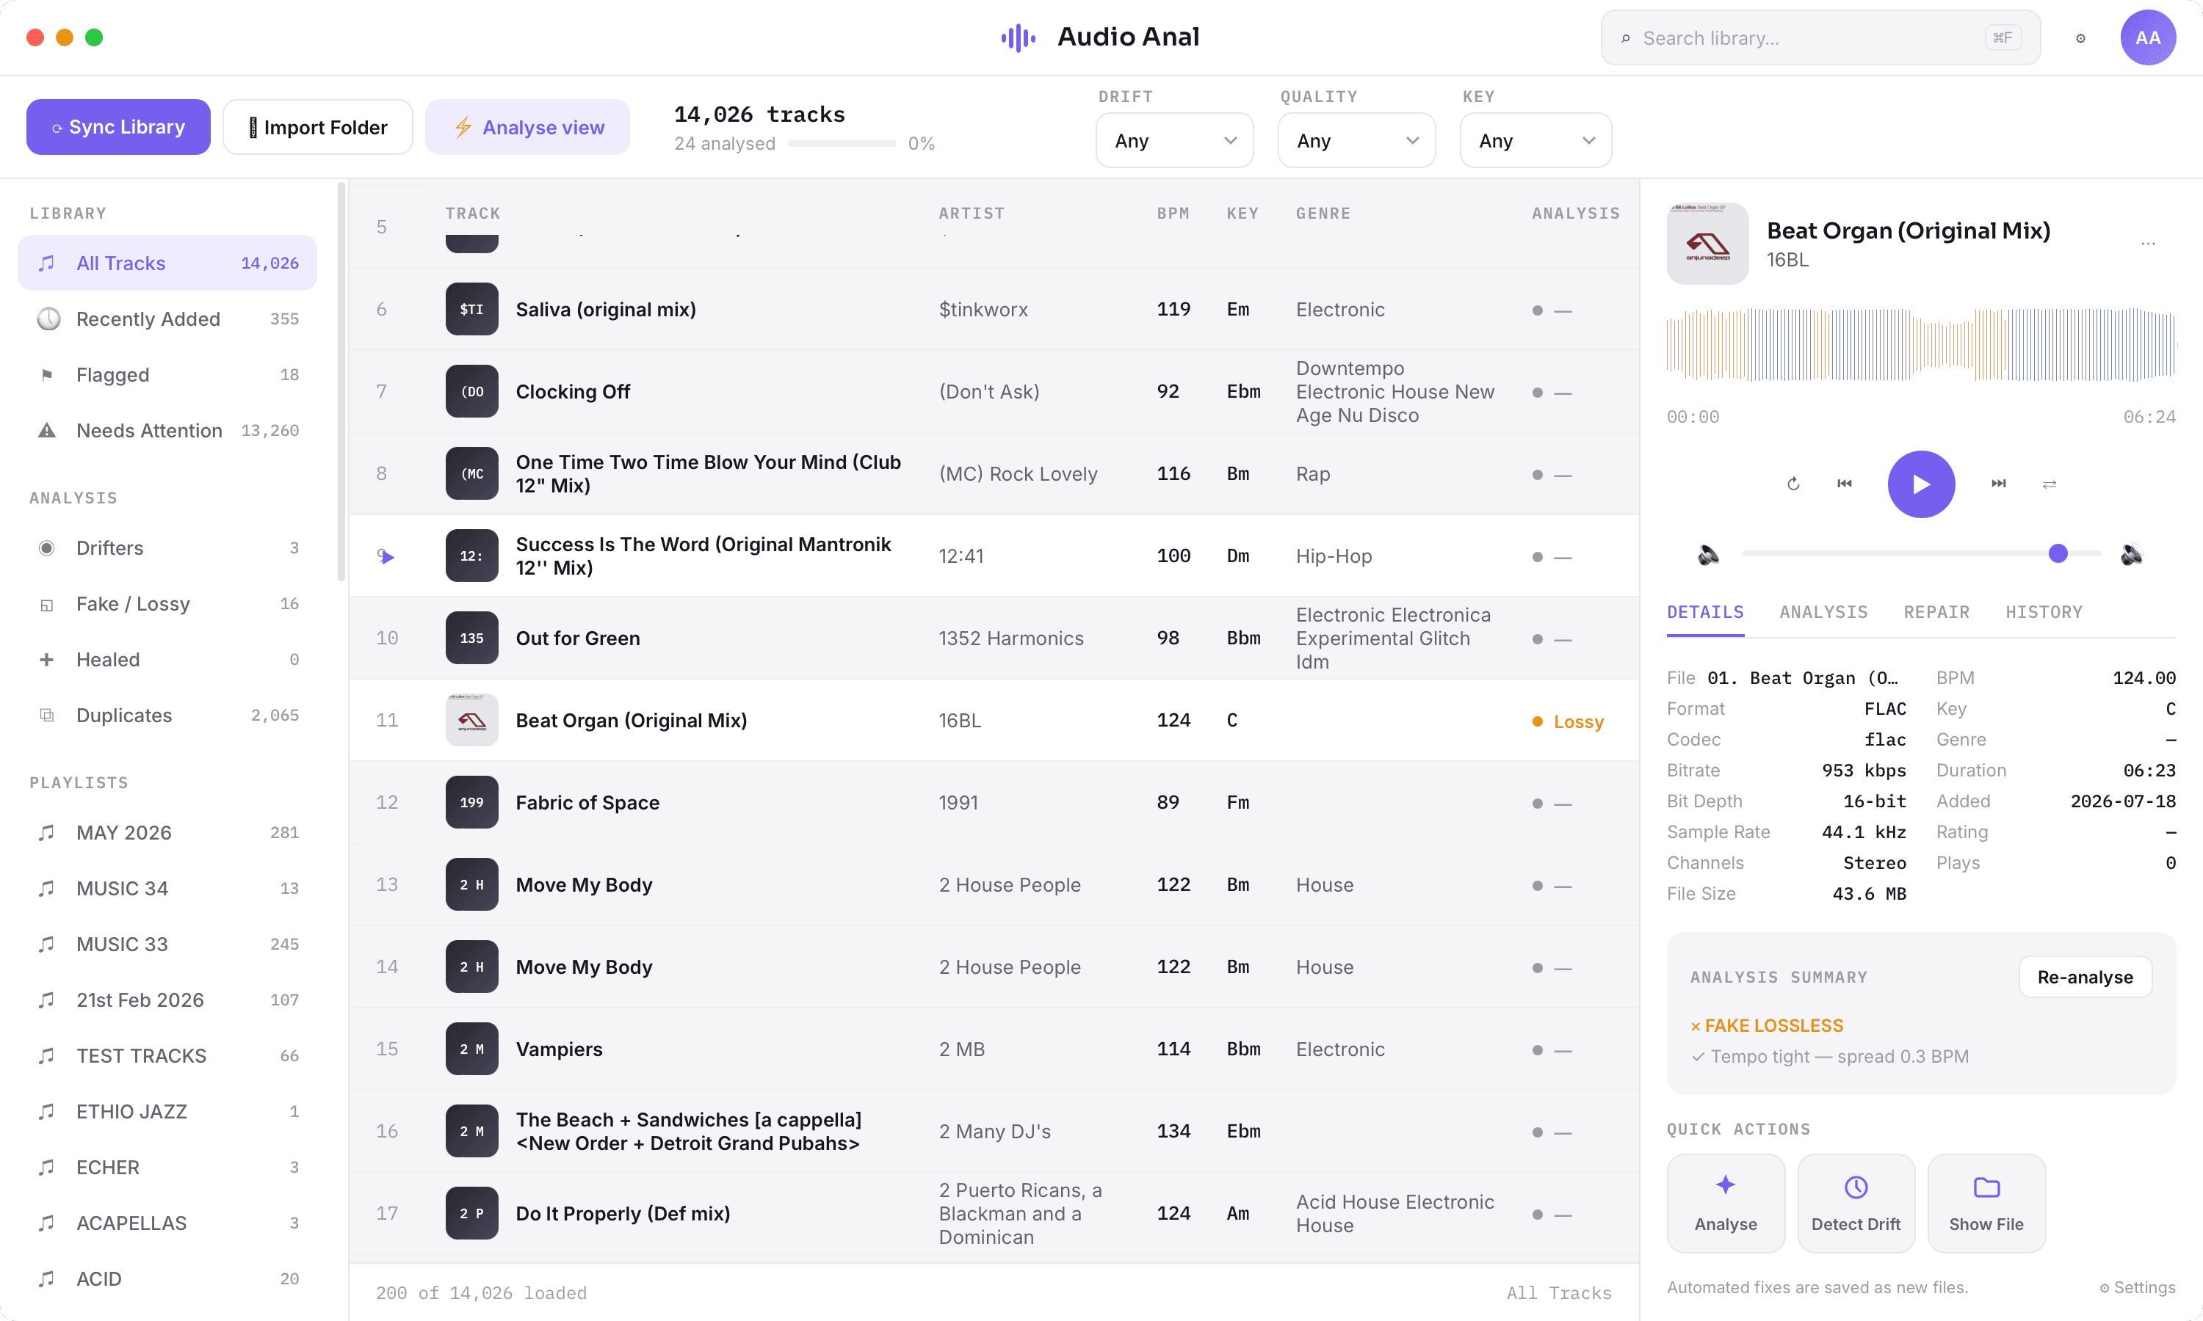Open the Healed analysis list

tap(167, 660)
